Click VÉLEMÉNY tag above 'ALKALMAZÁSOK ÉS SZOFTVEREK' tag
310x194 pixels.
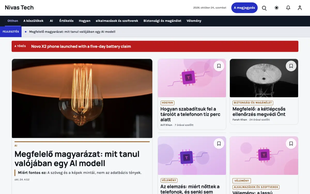[x=242, y=181]
